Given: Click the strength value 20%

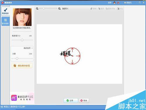Looking at the screenshot, I should 30,54.
